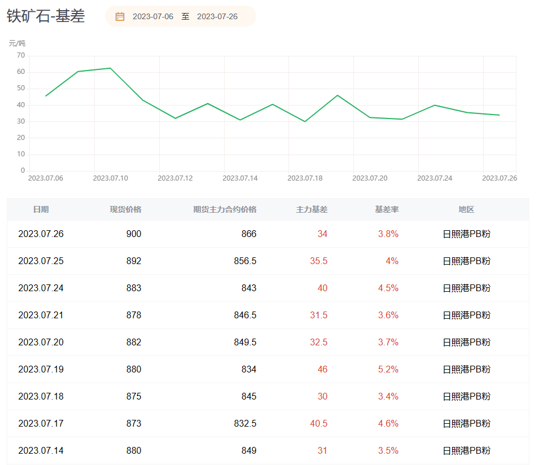Click 铁矿石-基差 page title
Image resolution: width=539 pixels, height=465 pixels.
pyautogui.click(x=46, y=16)
